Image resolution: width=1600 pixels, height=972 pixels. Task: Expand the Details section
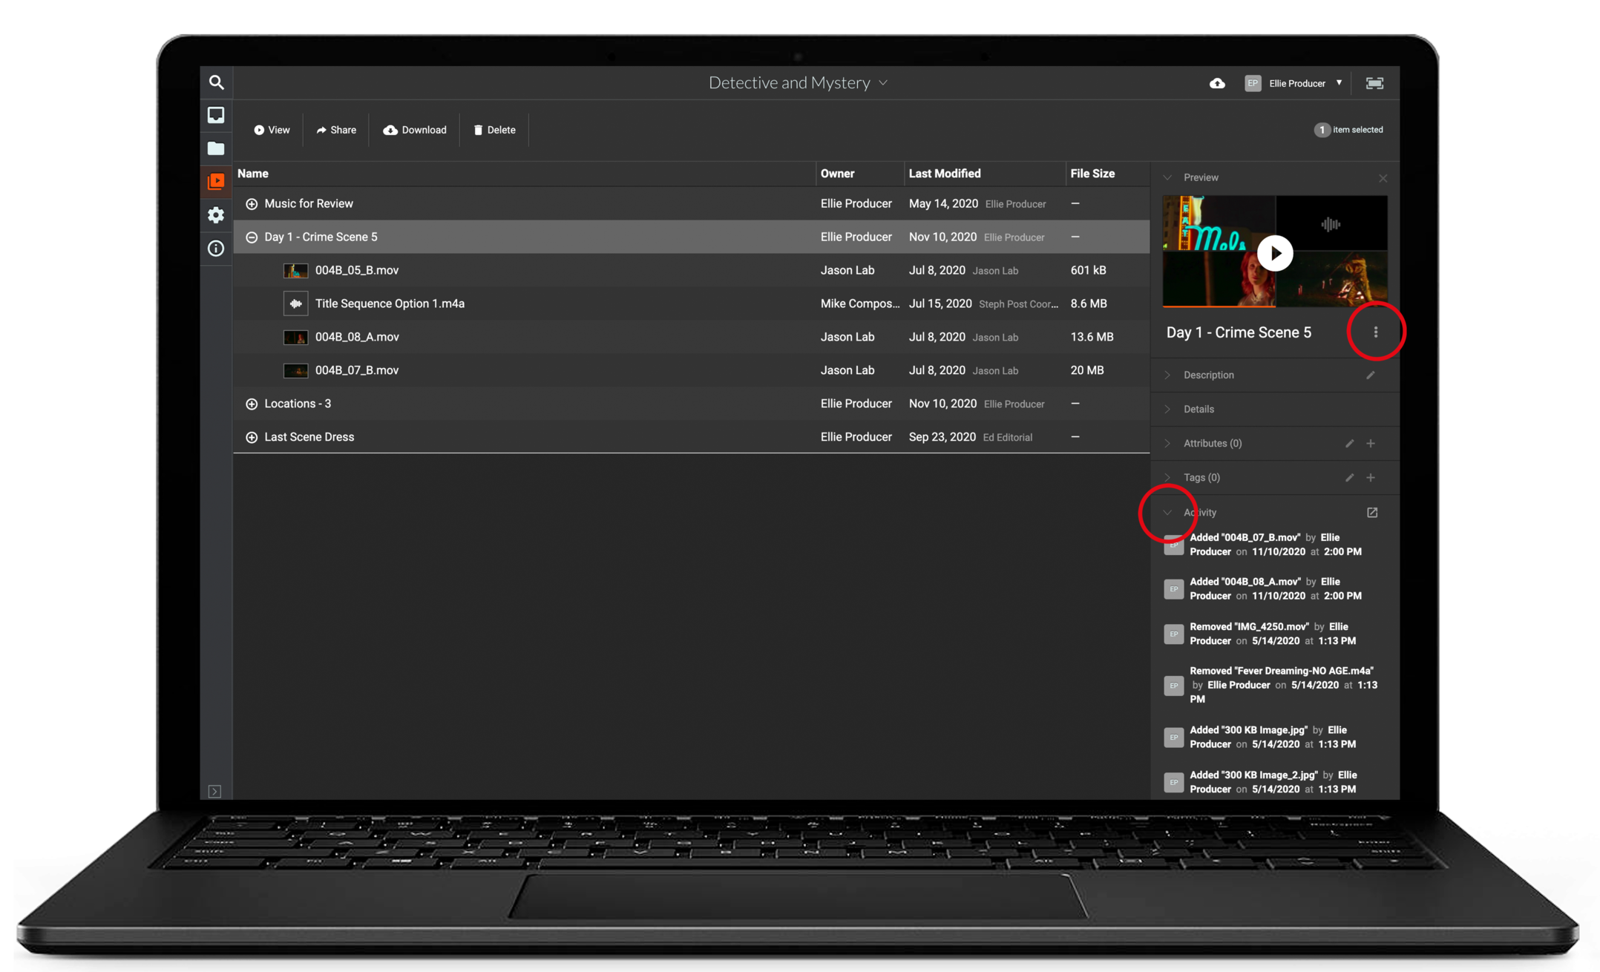coord(1198,409)
